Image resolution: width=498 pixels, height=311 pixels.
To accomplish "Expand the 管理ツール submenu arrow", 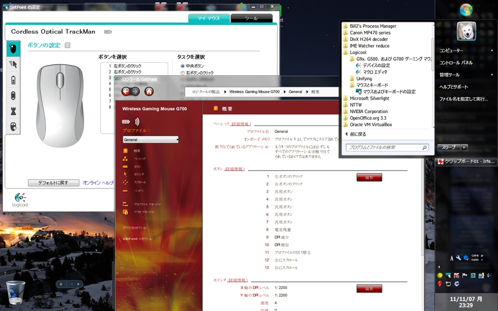I will coord(492,74).
